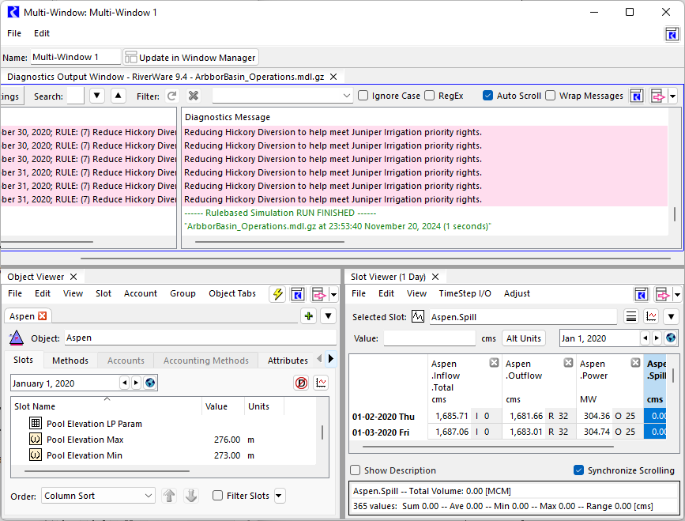Click the red circled D icon in Slots

301,383
